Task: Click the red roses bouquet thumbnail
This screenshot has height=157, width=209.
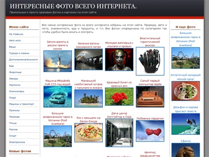Action: point(119,97)
